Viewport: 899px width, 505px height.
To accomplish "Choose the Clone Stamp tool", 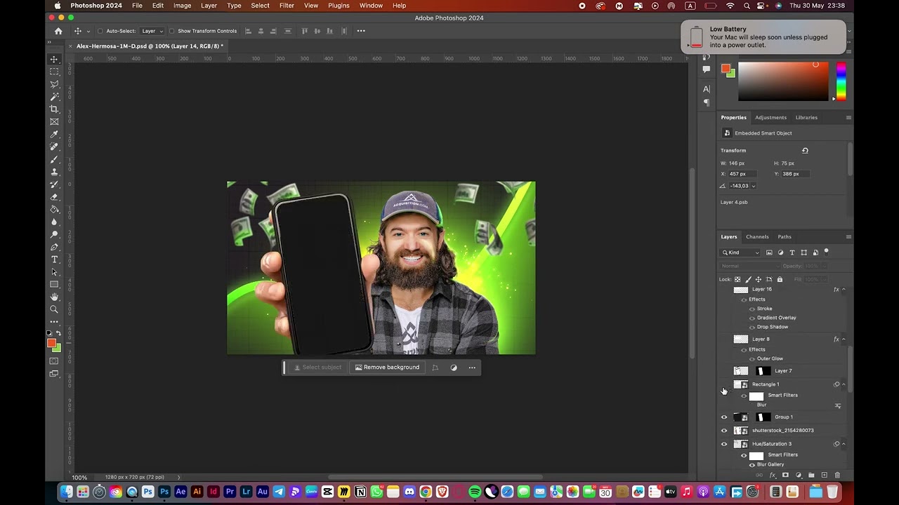I will (x=54, y=172).
